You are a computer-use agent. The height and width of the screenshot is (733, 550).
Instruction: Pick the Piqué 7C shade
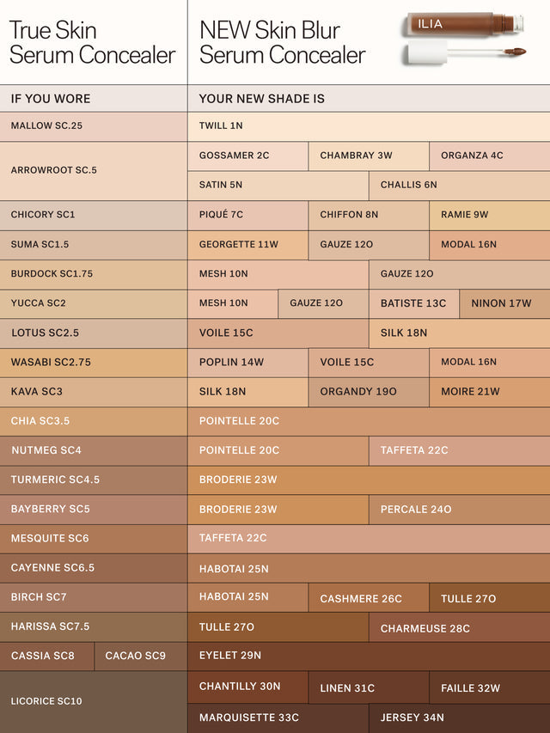pyautogui.click(x=247, y=216)
